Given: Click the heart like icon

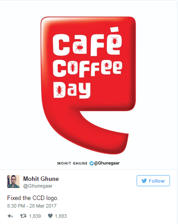Looking at the screenshot, I should click(x=50, y=216).
